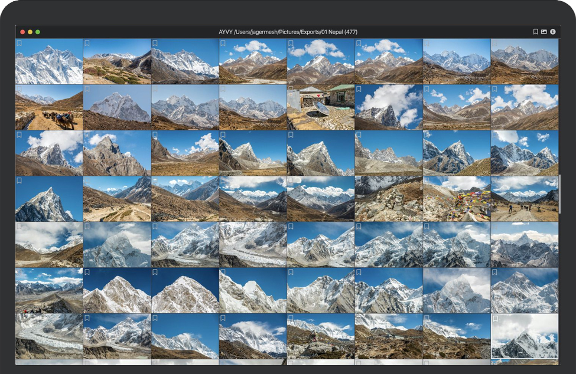Select the bottom-right cloudy peak thumbnail
Viewport: 576px width, 374px height.
point(525,337)
